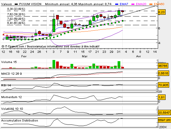Screen dimensions: 171x129
Task: Click the Fev month label
Action: tap(24, 56)
